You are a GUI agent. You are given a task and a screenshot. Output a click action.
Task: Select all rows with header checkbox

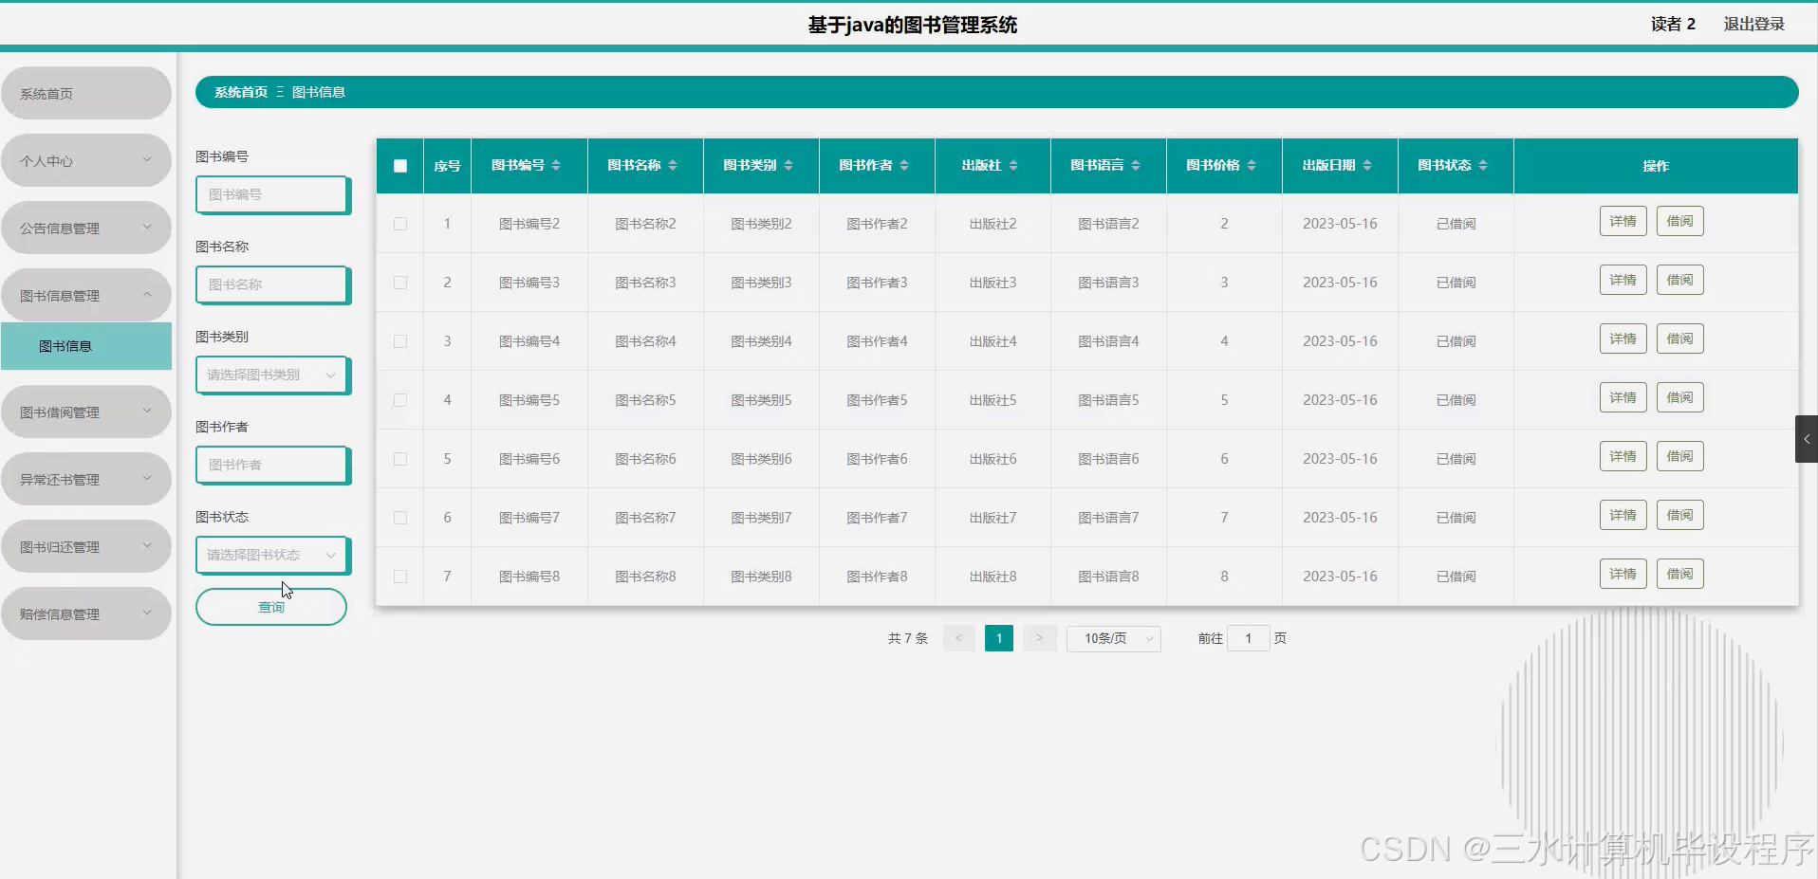click(399, 165)
